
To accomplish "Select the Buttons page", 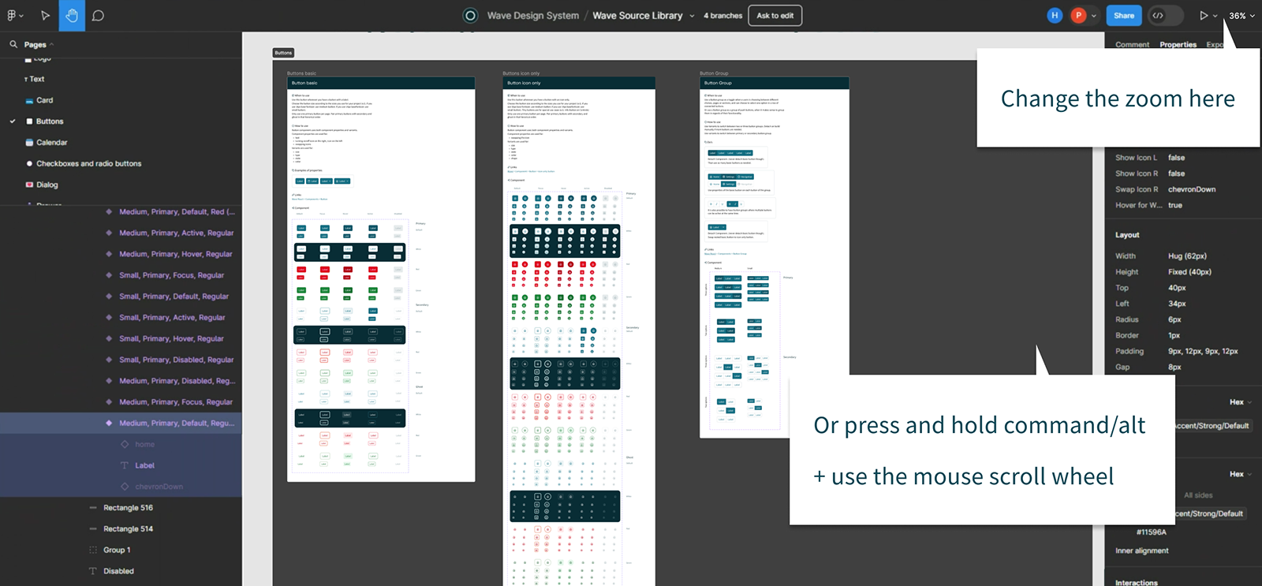I will 49,121.
